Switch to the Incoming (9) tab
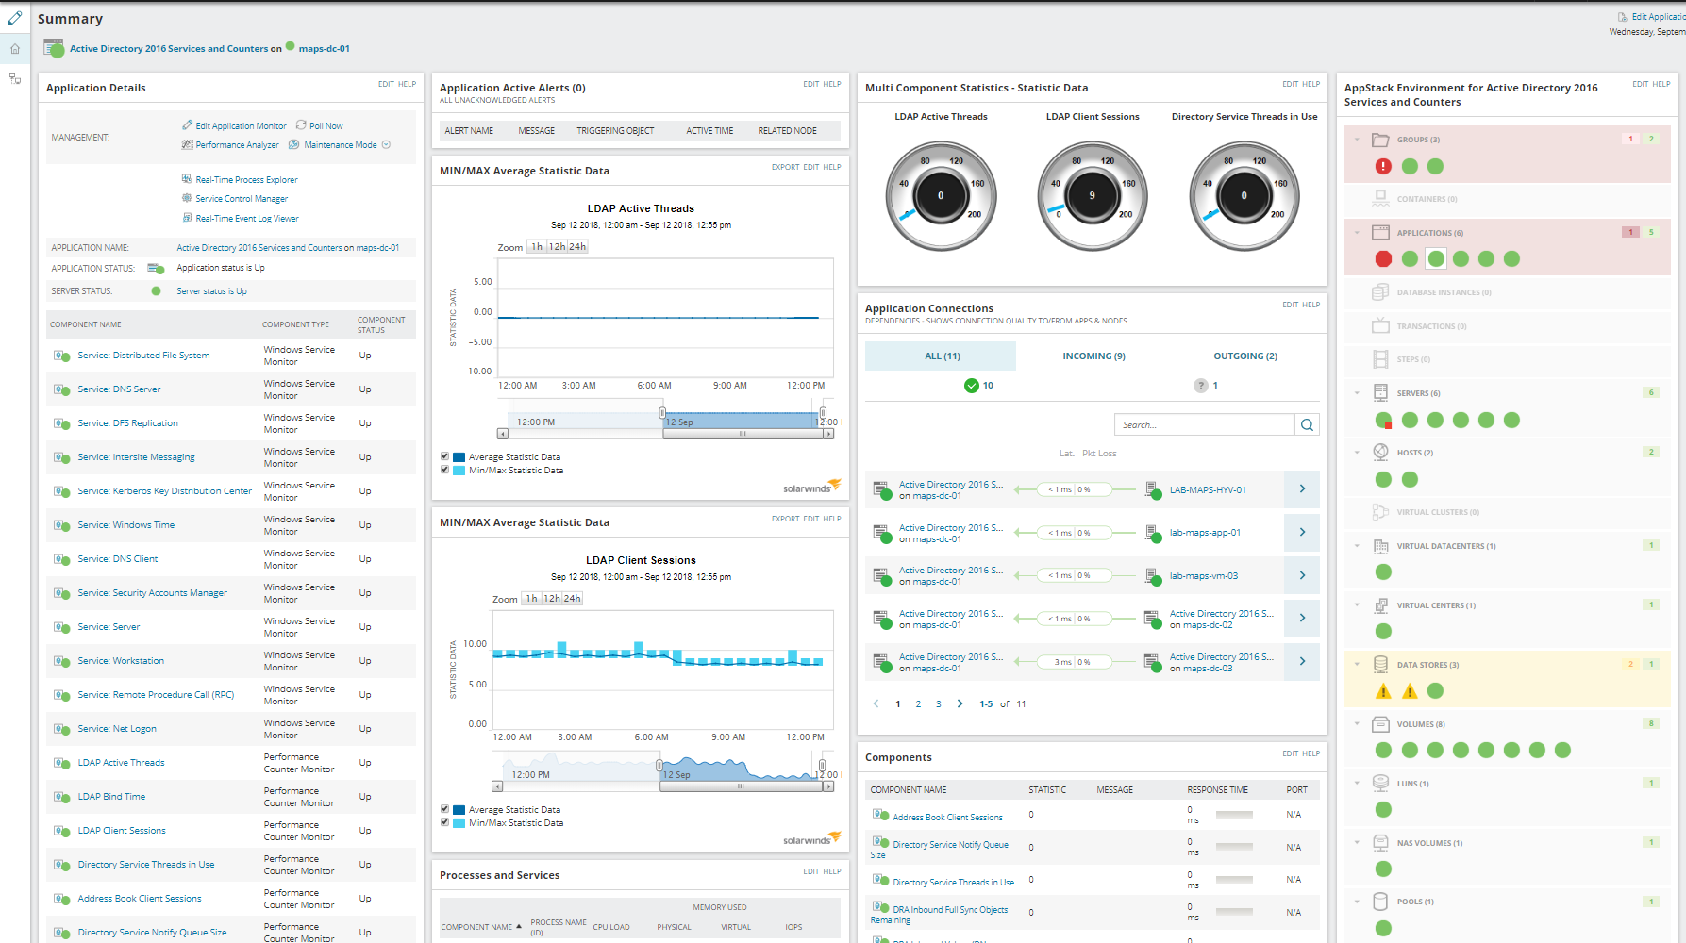 [x=1093, y=356]
